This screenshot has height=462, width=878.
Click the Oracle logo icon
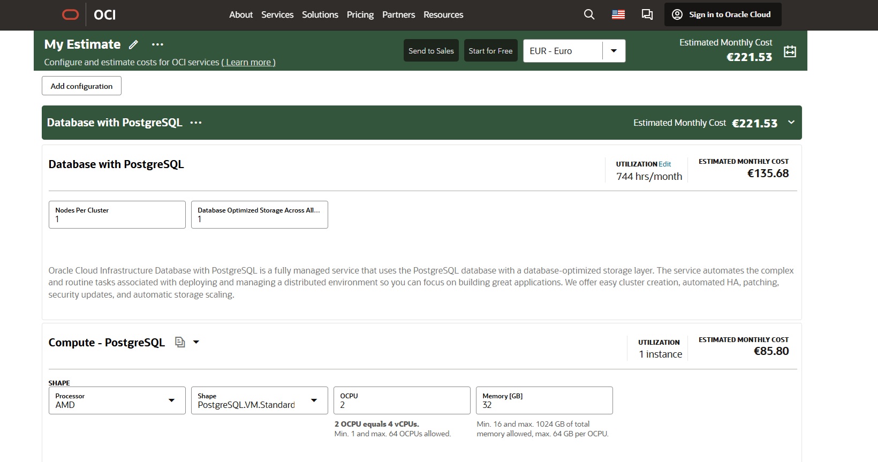pos(70,14)
